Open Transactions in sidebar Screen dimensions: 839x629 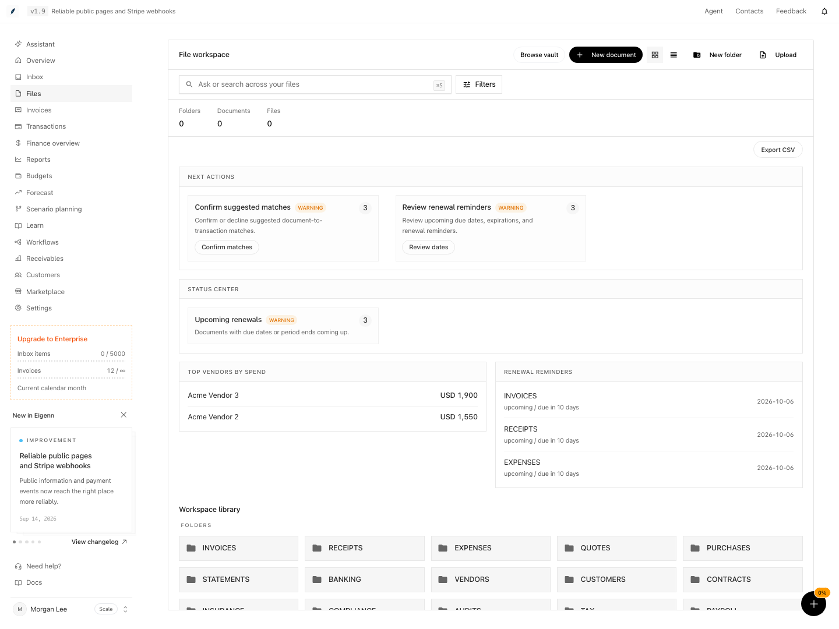[x=71, y=126]
